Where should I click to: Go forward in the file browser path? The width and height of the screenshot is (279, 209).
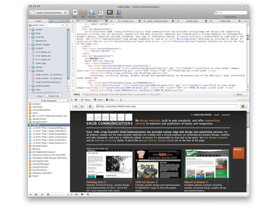67,25
